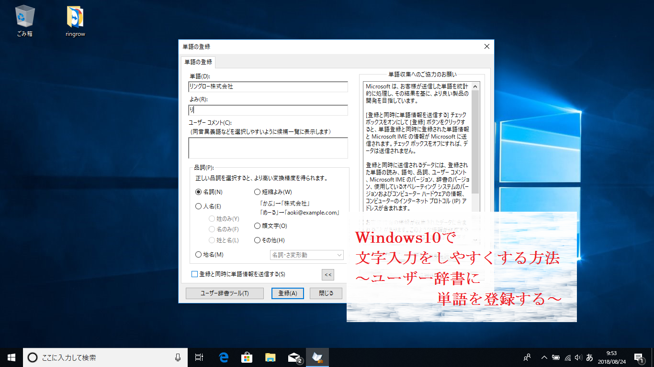Close the 単語の登録 dialog
The width and height of the screenshot is (654, 367).
[487, 47]
